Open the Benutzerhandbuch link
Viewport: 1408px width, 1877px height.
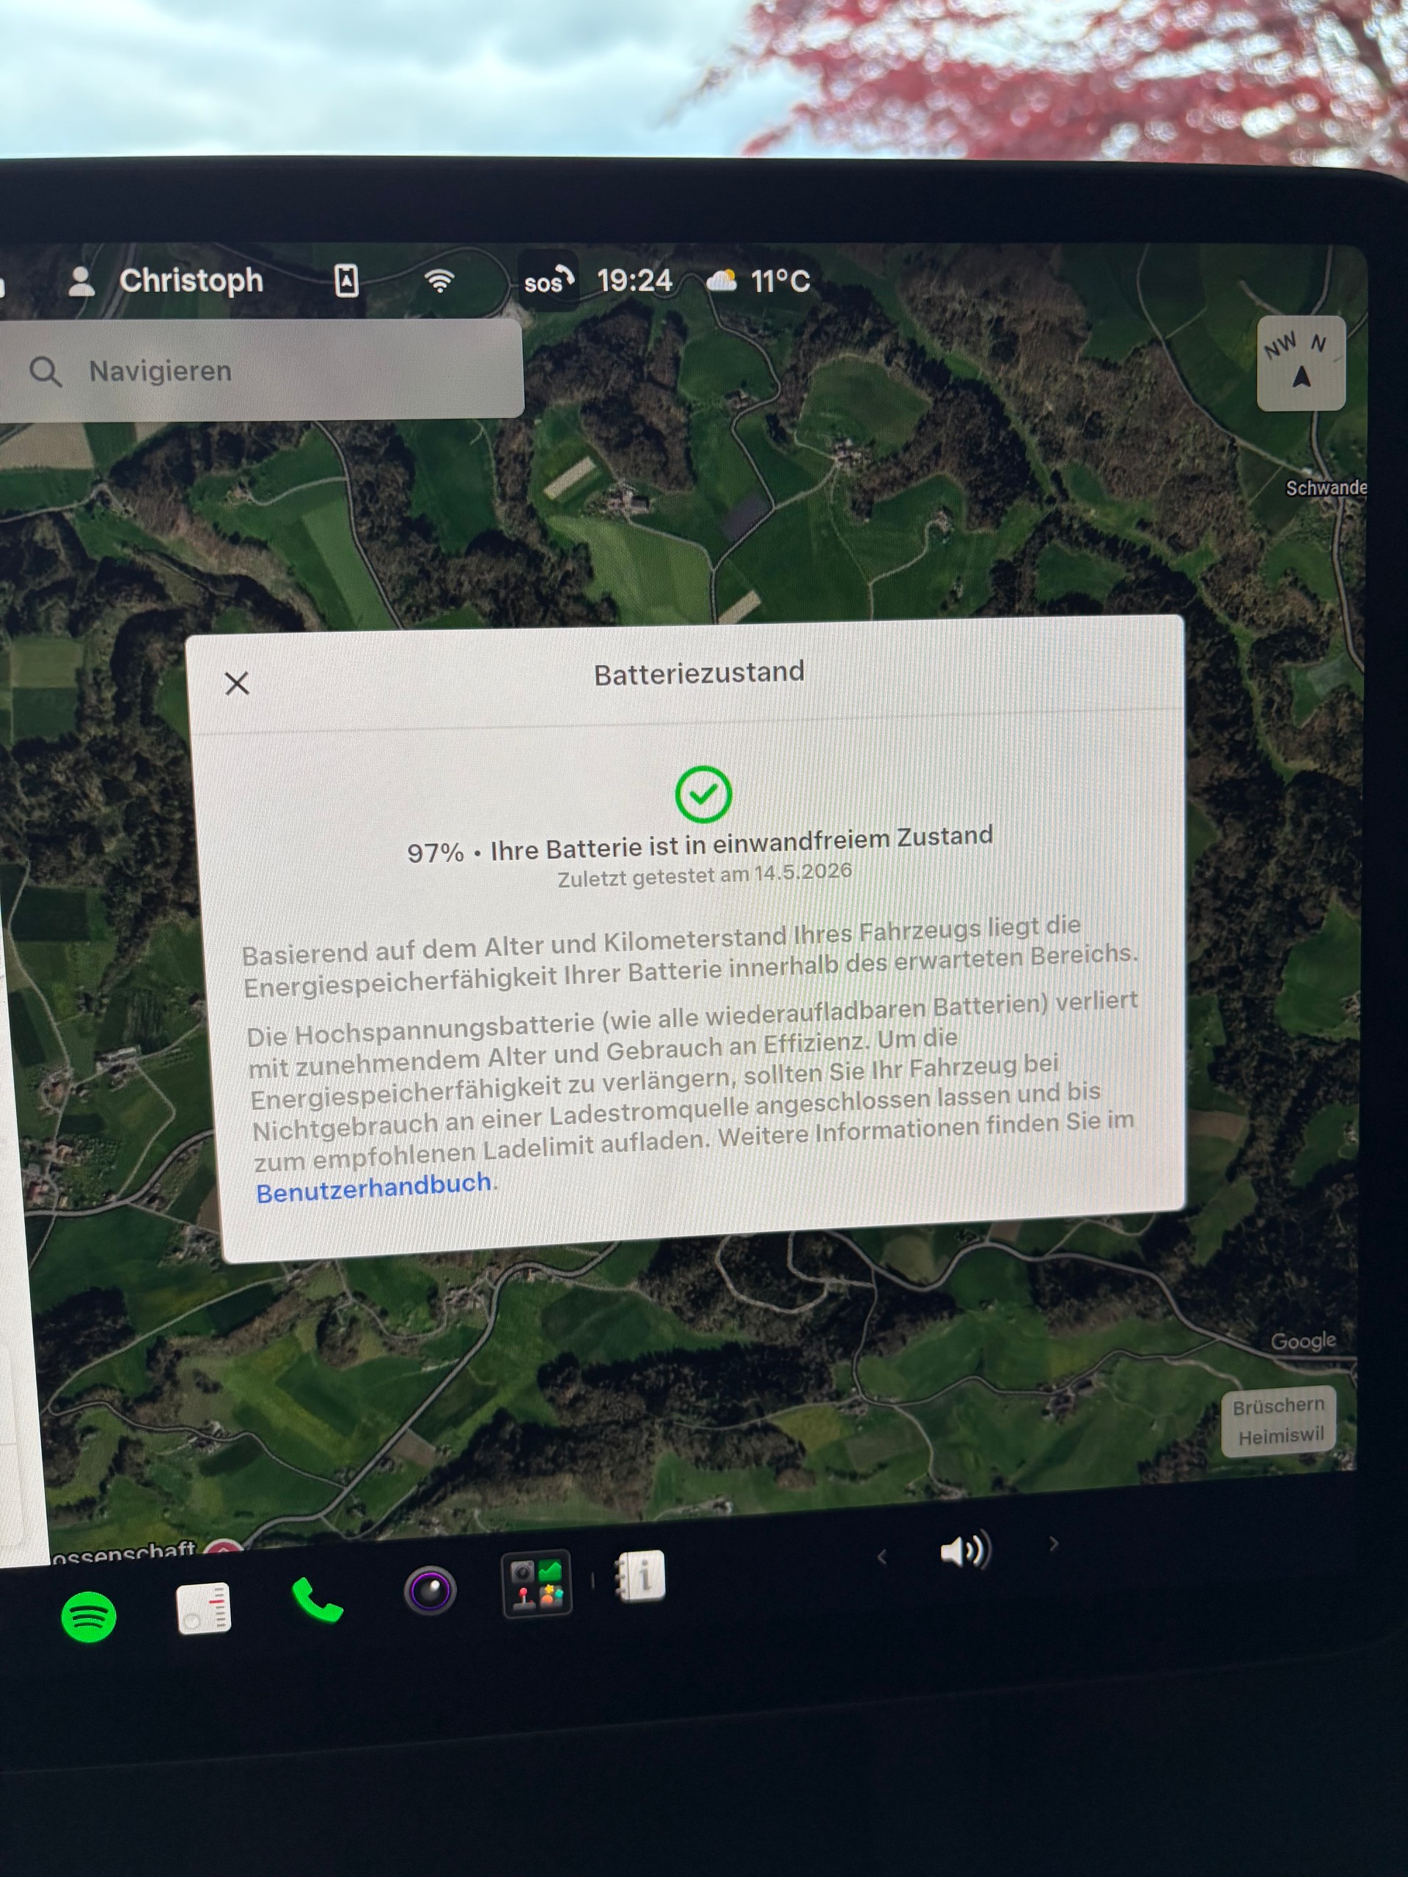tap(374, 1187)
